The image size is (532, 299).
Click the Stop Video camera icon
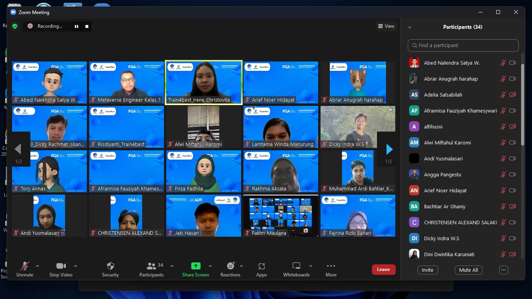tap(60, 266)
